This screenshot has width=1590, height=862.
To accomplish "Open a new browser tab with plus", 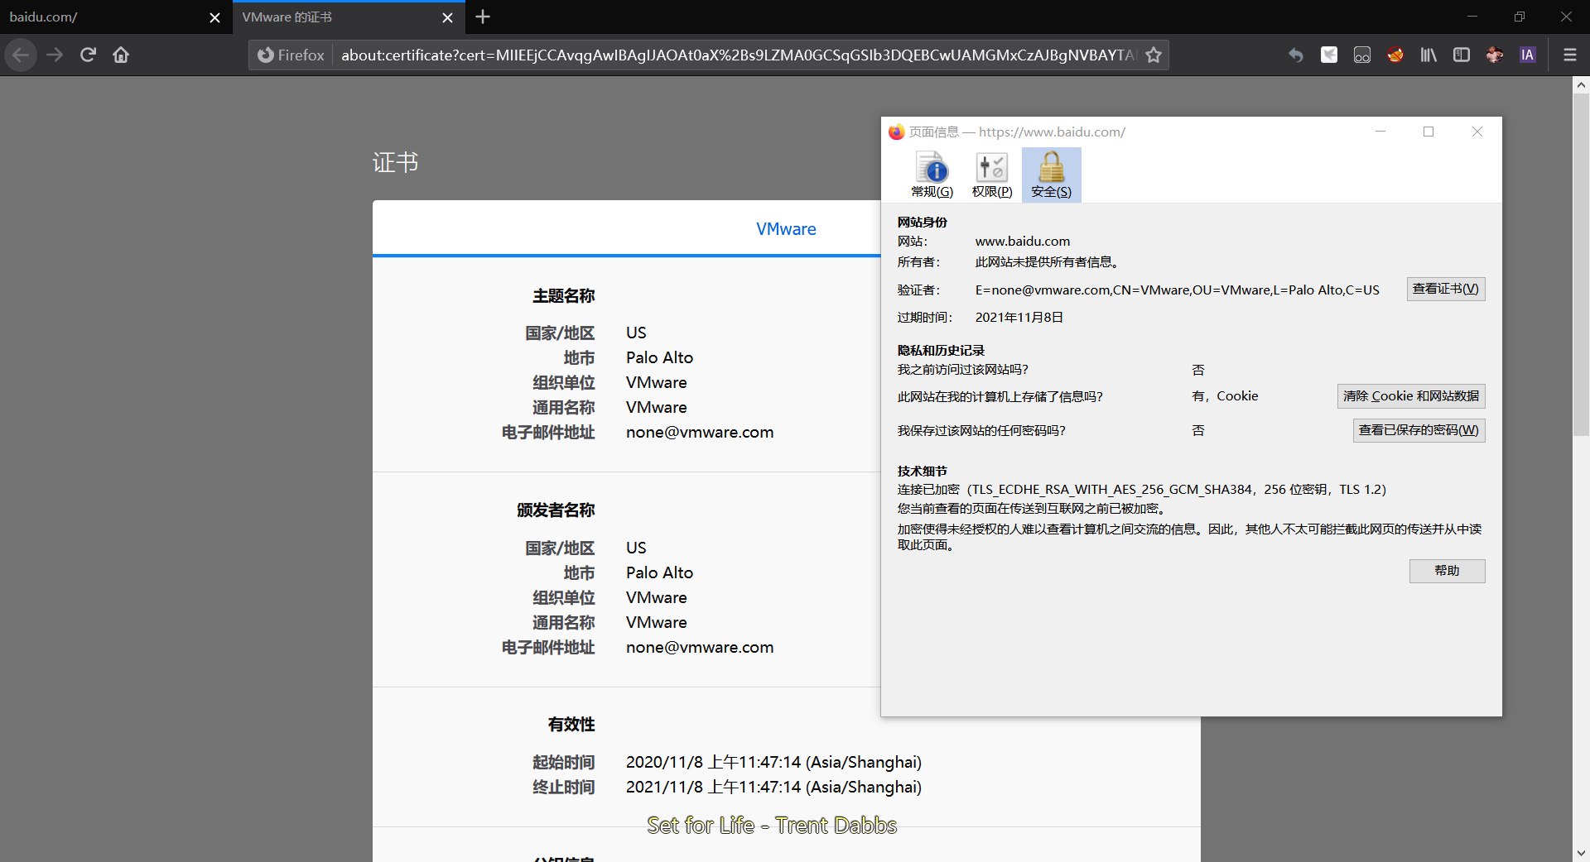I will click(483, 17).
